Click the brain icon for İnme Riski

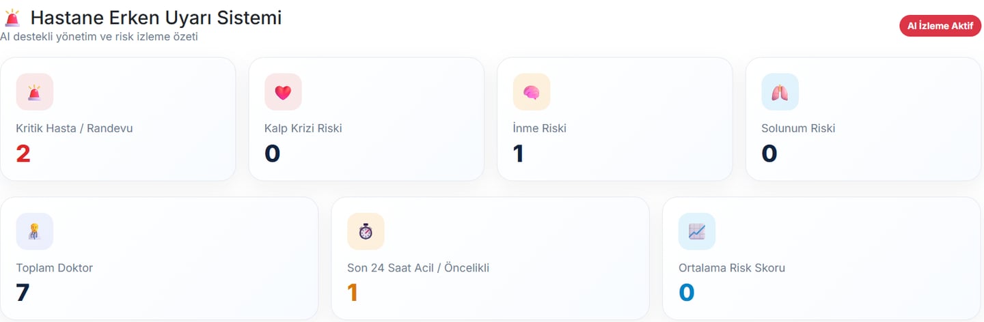pos(532,92)
